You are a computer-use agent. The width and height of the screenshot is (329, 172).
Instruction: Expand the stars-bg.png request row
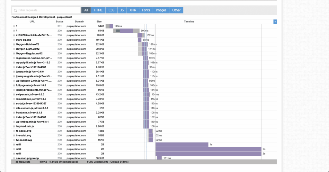coord(14,40)
